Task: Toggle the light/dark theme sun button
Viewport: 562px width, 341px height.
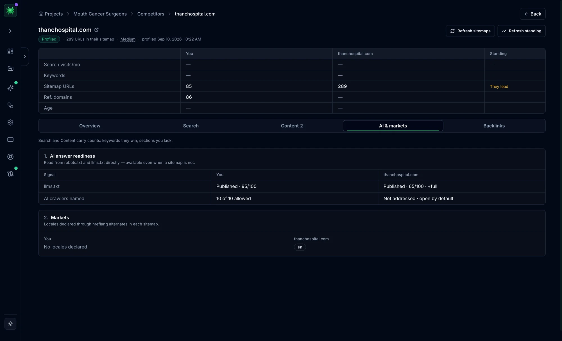Action: [10, 324]
